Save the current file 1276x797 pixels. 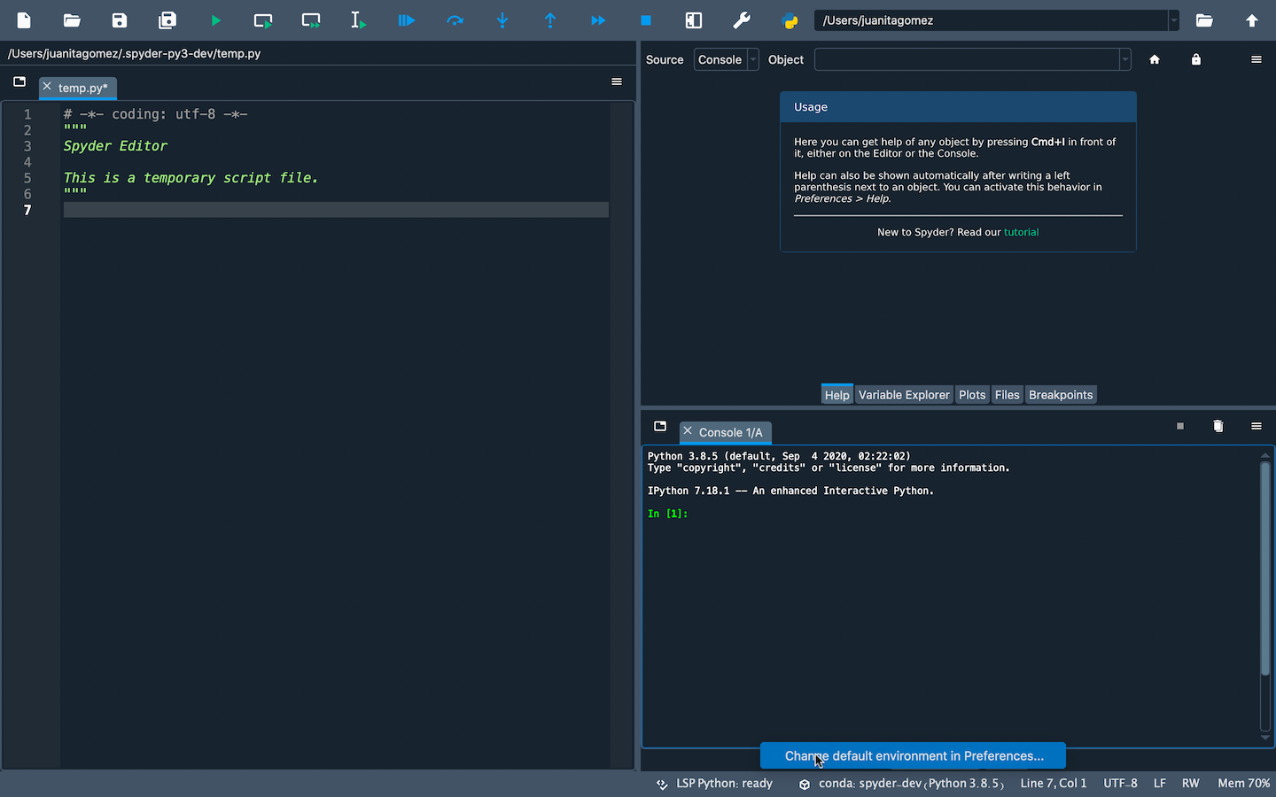pyautogui.click(x=120, y=20)
